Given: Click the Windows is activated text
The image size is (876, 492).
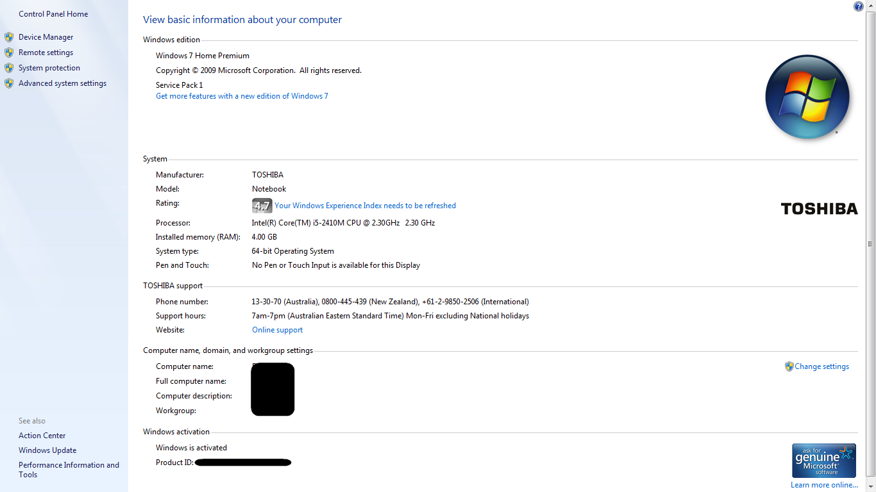Looking at the screenshot, I should pyautogui.click(x=191, y=448).
